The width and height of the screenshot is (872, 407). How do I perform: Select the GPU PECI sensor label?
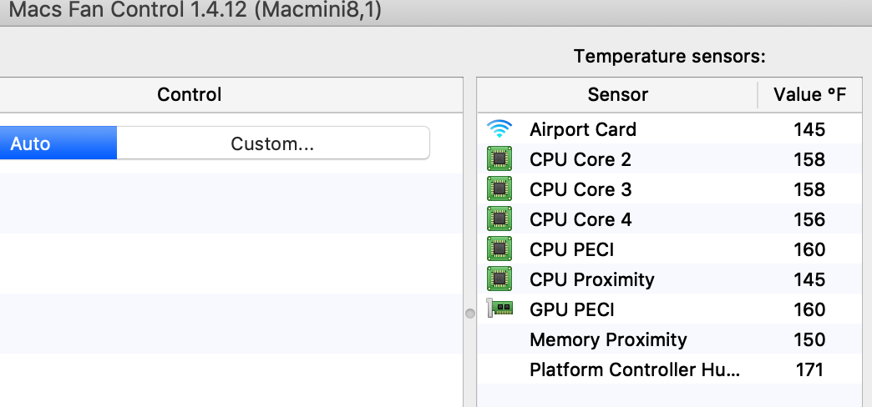coord(571,309)
